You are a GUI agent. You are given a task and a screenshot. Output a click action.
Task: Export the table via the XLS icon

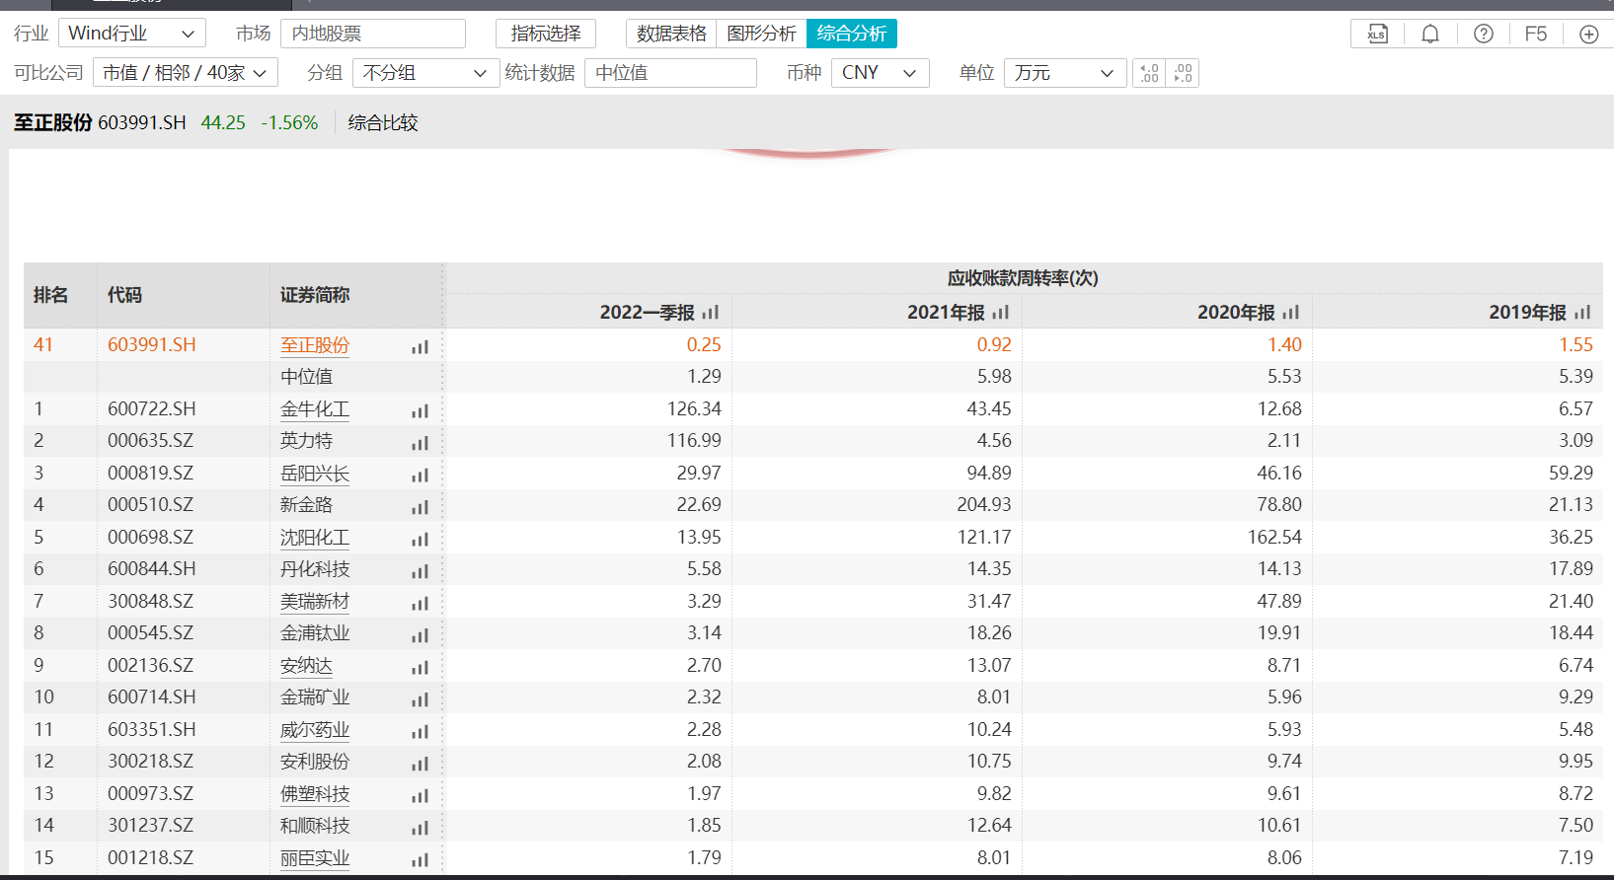pyautogui.click(x=1376, y=35)
